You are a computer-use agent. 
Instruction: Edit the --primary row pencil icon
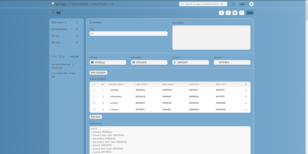tap(246, 90)
